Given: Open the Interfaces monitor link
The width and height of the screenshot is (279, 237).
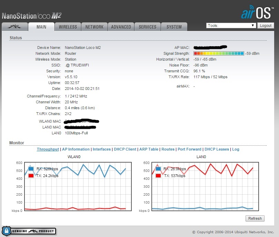Looking at the screenshot, I should coord(102,149).
